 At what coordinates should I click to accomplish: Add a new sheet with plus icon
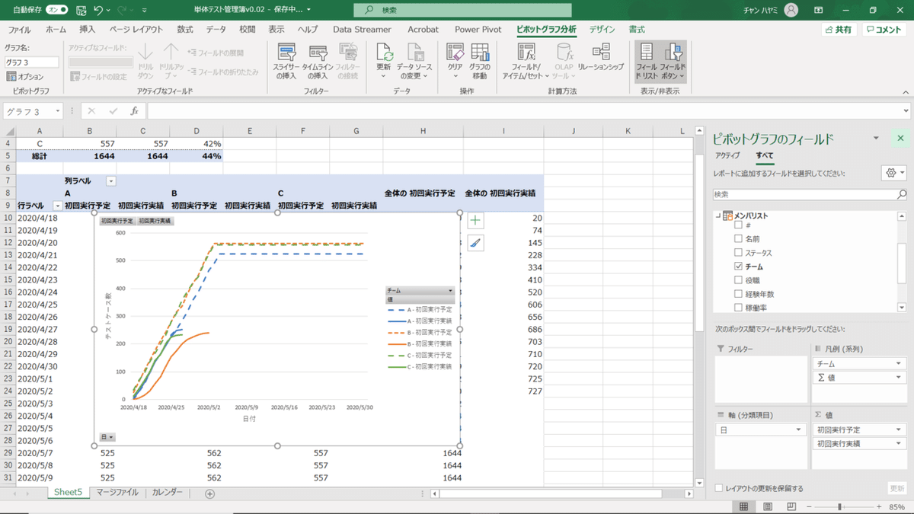(209, 493)
